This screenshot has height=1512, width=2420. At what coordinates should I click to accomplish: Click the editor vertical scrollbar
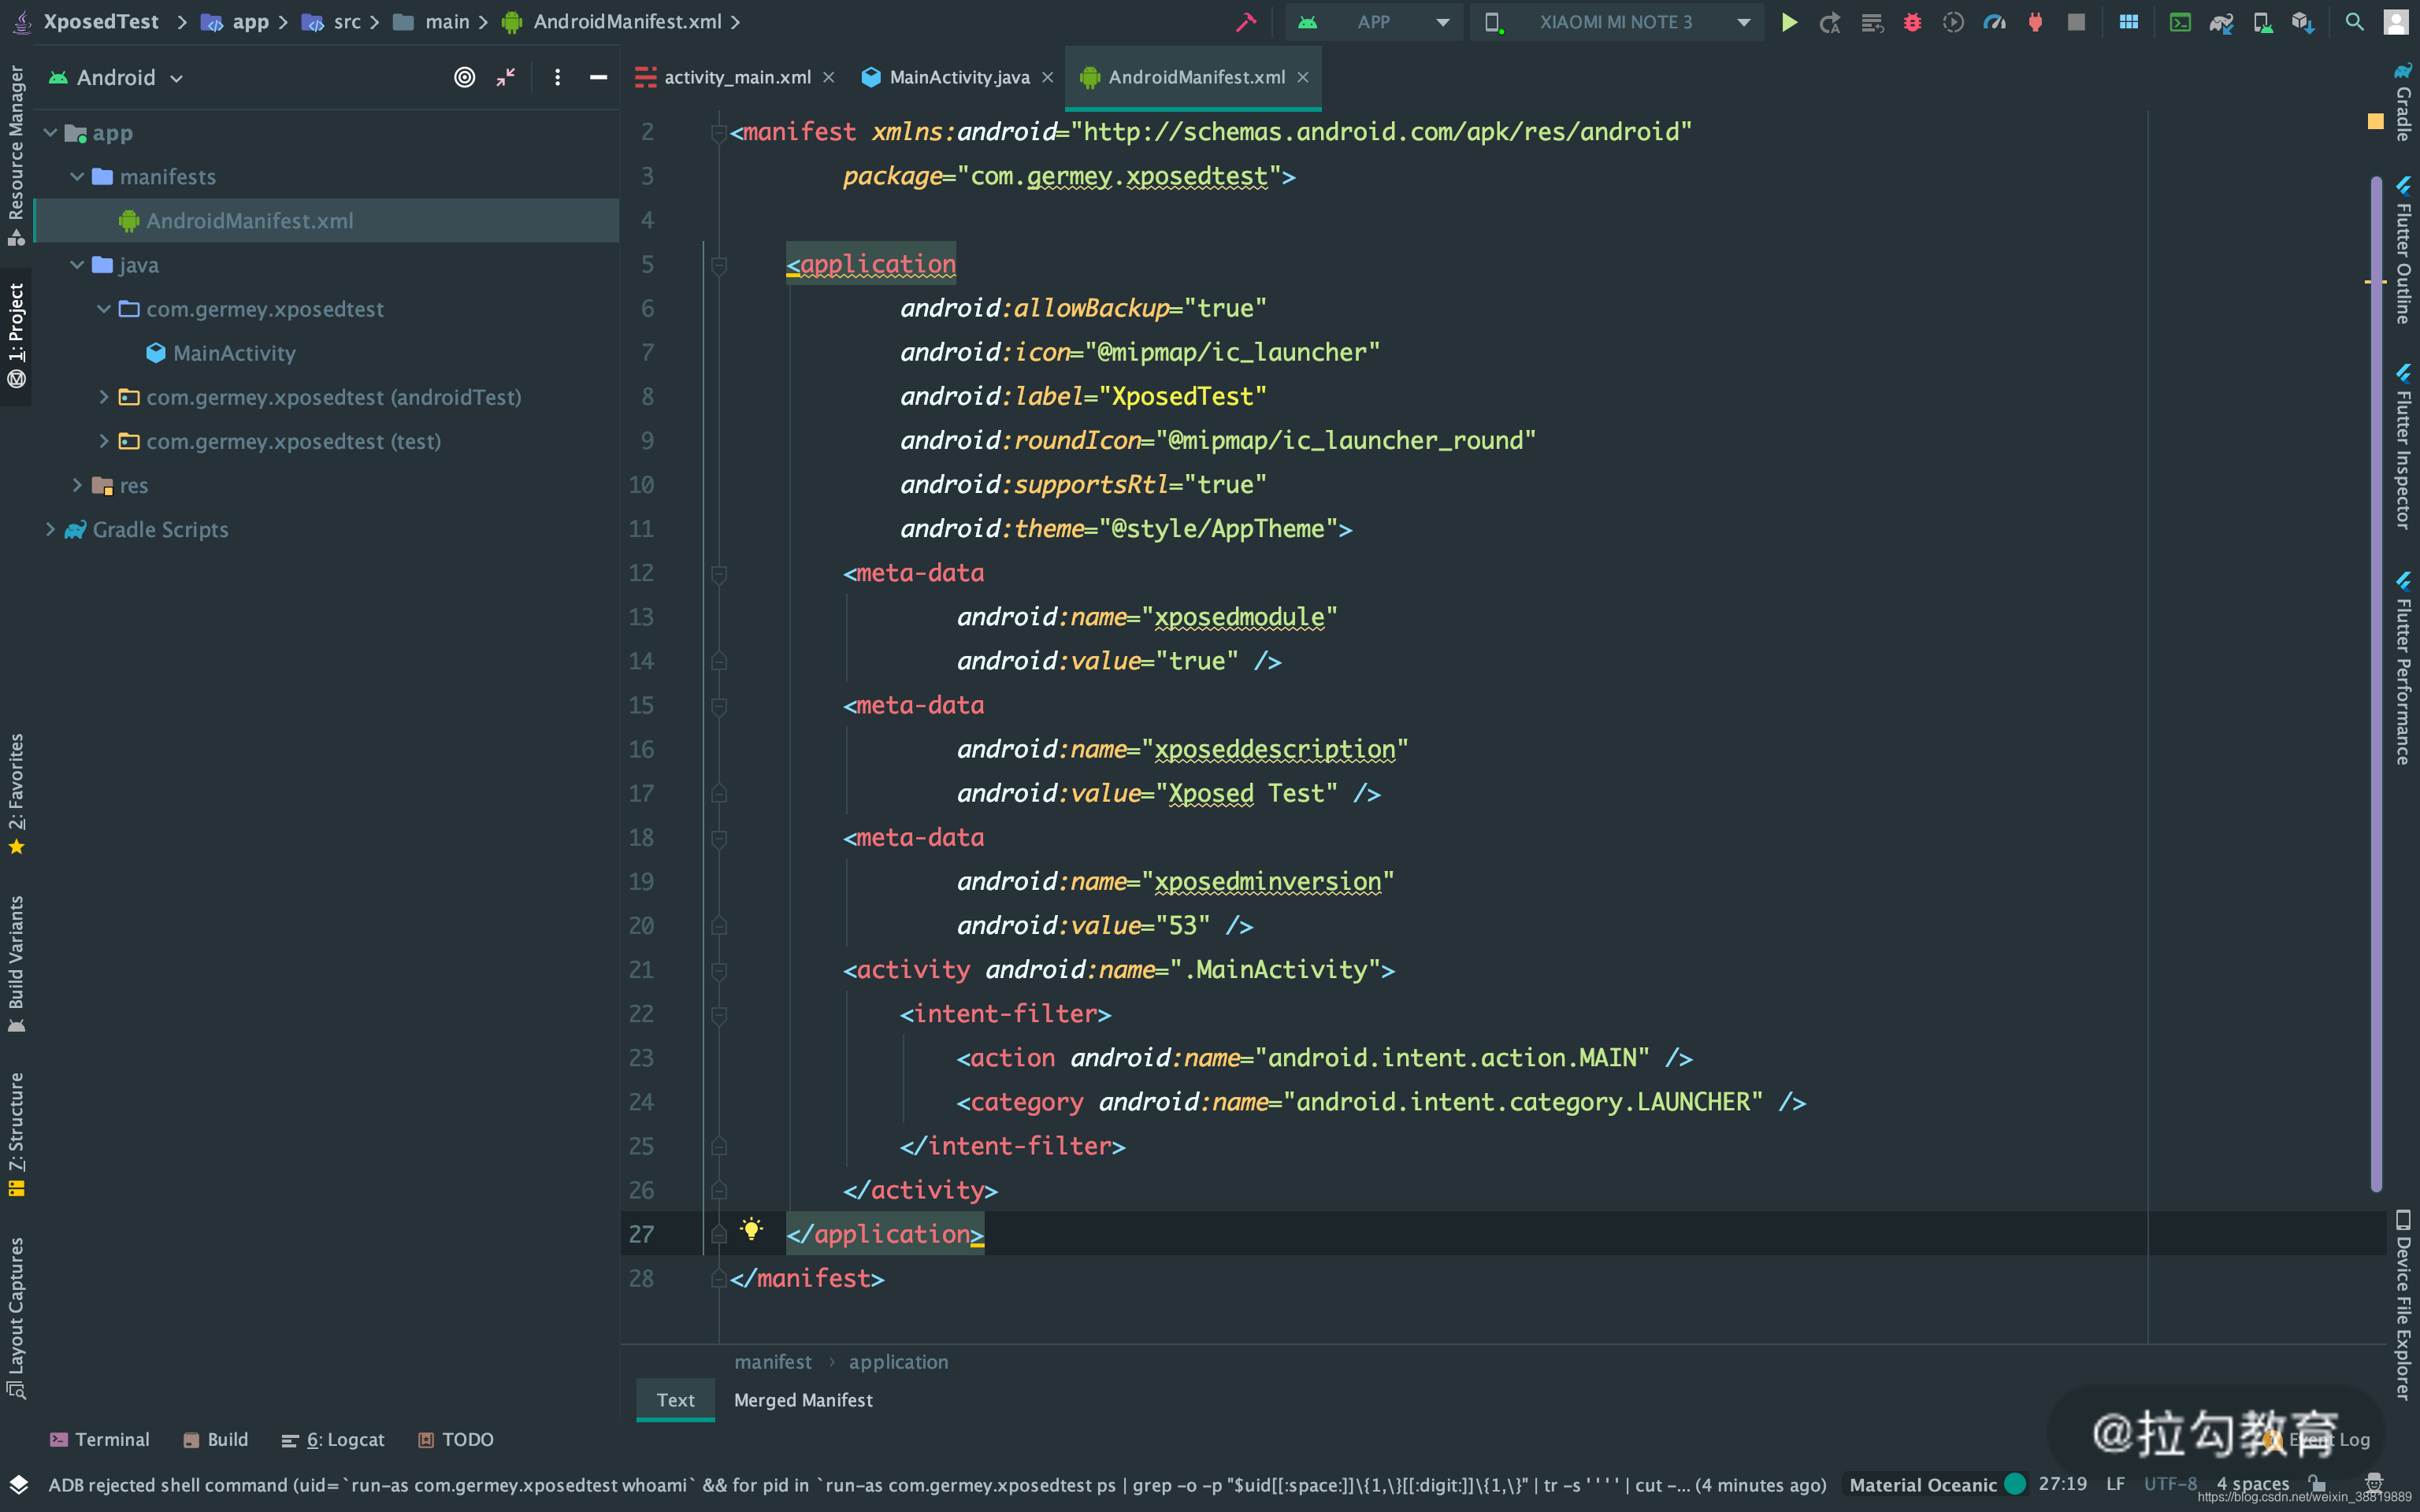2376,684
